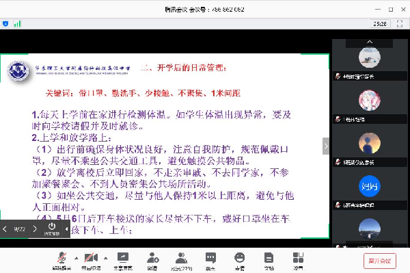Expand microphone audio options arrow
The height and width of the screenshot is (273, 410).
[x=76, y=259]
